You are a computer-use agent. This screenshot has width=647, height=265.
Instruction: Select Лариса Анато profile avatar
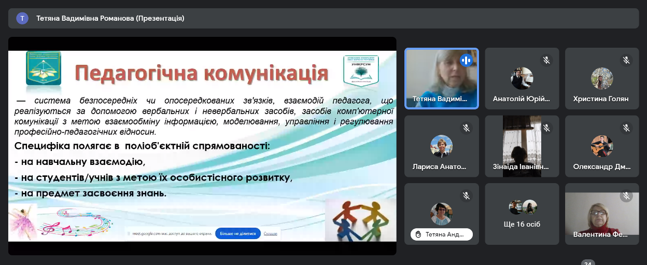[442, 146]
